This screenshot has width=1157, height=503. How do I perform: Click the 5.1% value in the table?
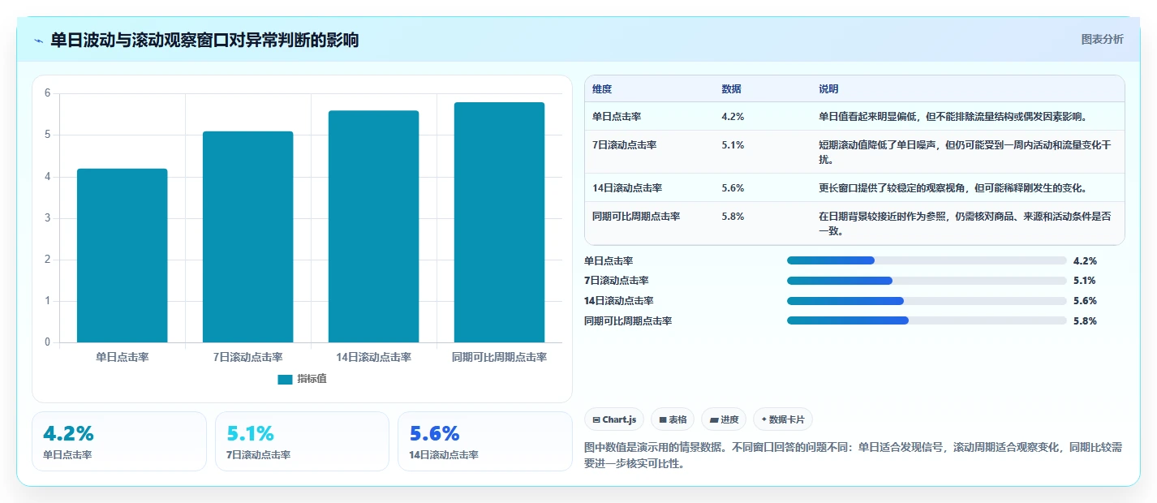point(733,144)
